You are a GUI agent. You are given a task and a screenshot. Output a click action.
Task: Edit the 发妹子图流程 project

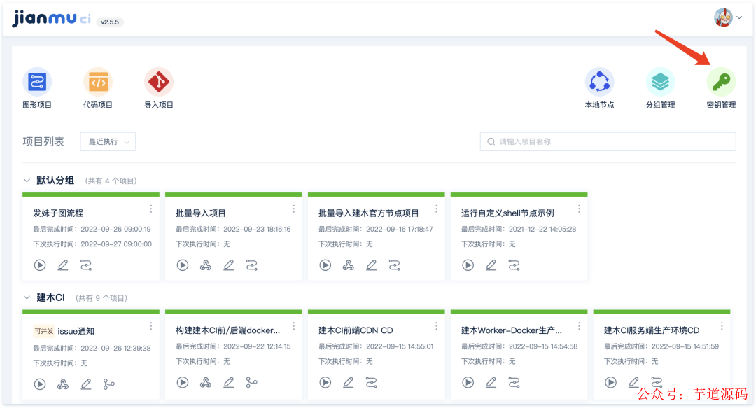tap(63, 265)
